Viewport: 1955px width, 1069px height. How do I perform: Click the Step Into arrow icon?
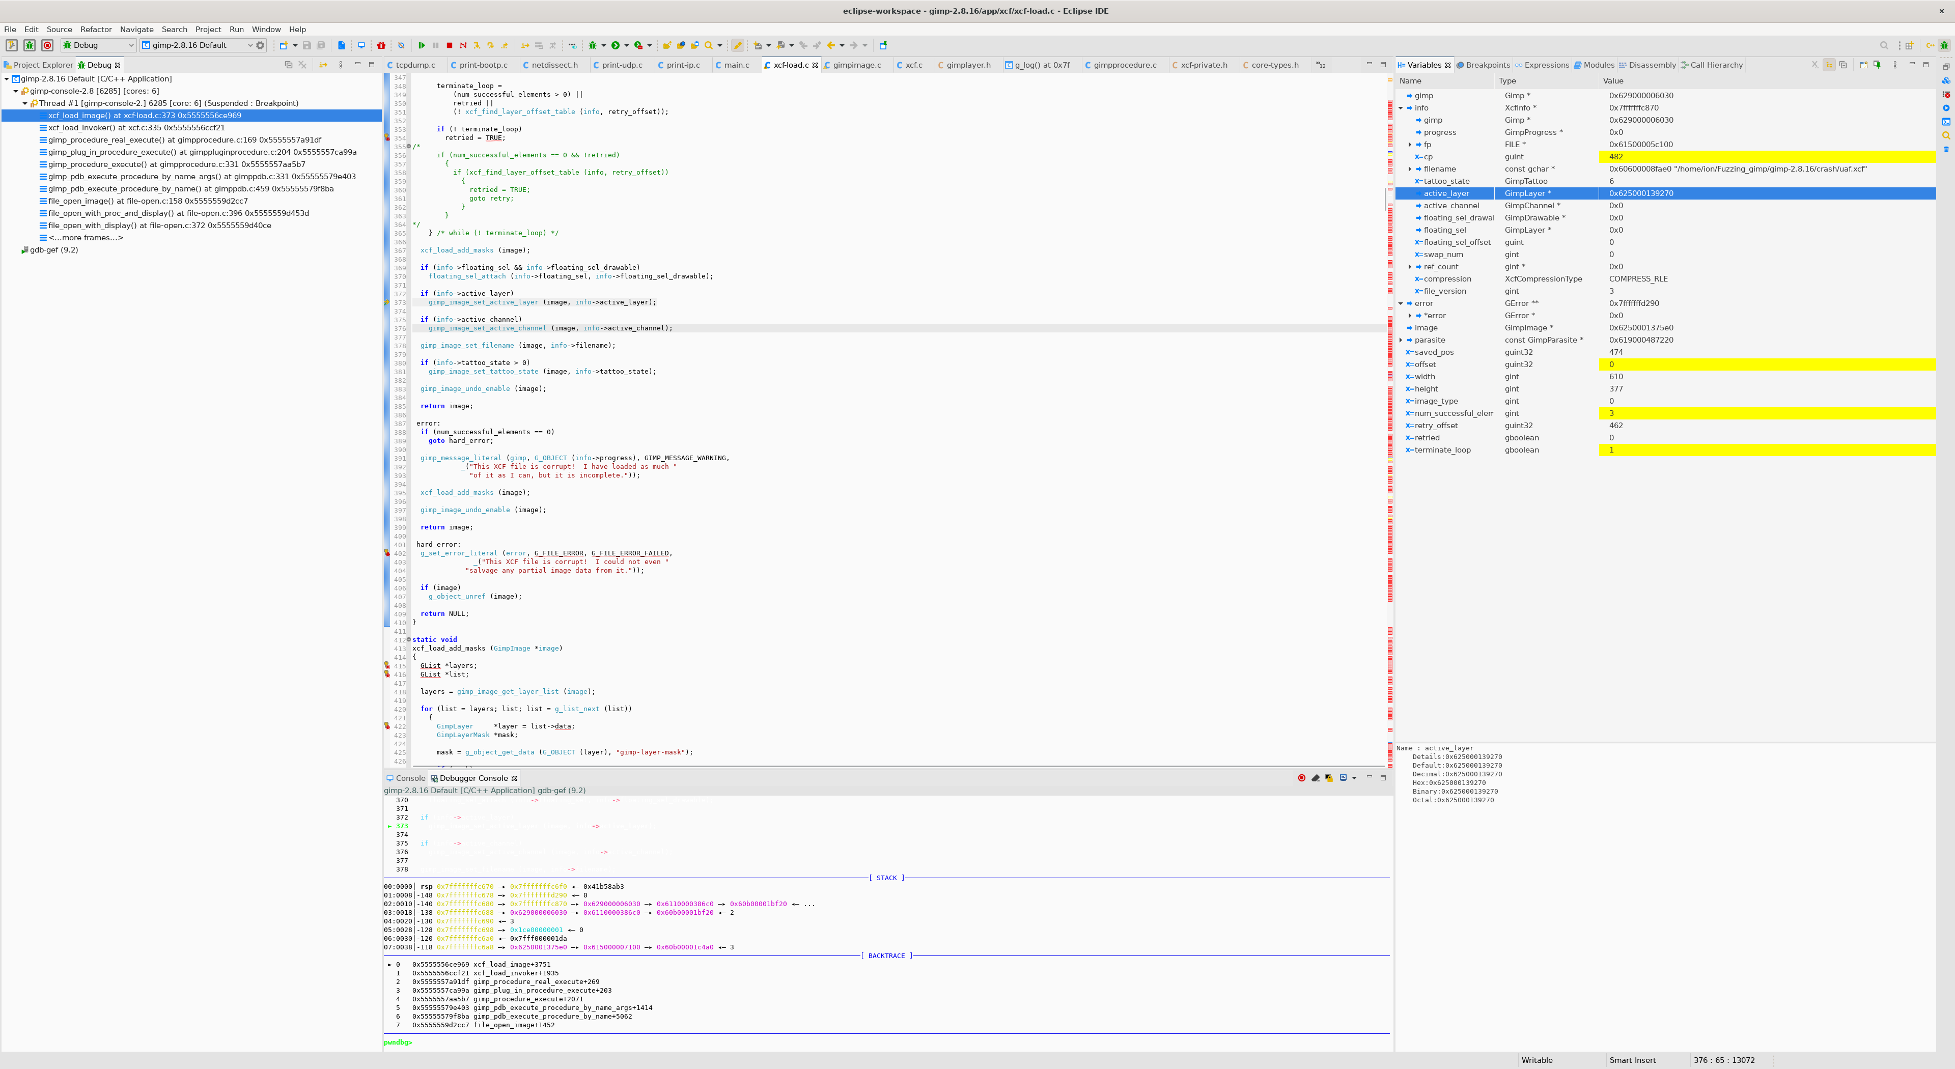tap(477, 45)
